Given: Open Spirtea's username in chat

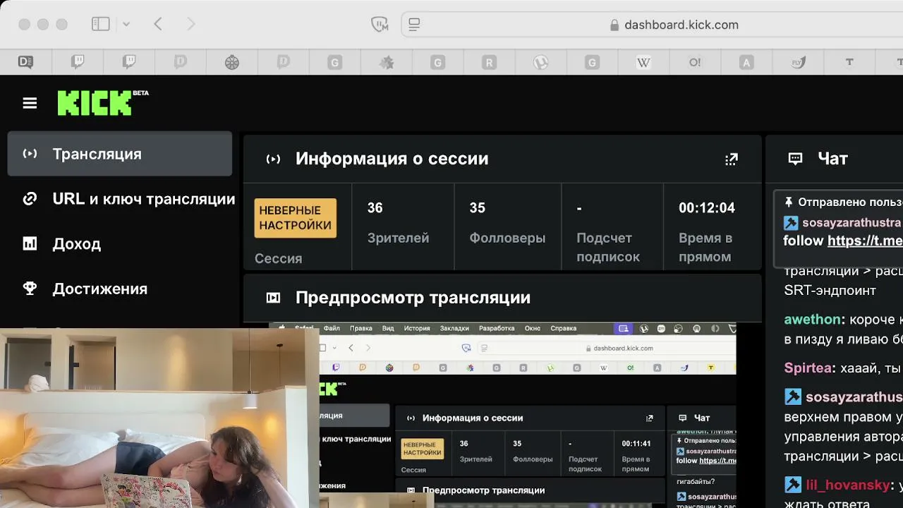Looking at the screenshot, I should click(x=808, y=368).
